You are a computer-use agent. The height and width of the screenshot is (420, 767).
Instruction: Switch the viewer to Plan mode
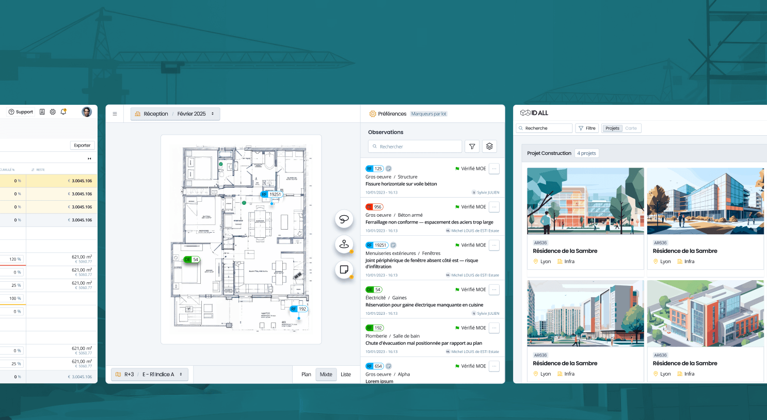pyautogui.click(x=306, y=374)
